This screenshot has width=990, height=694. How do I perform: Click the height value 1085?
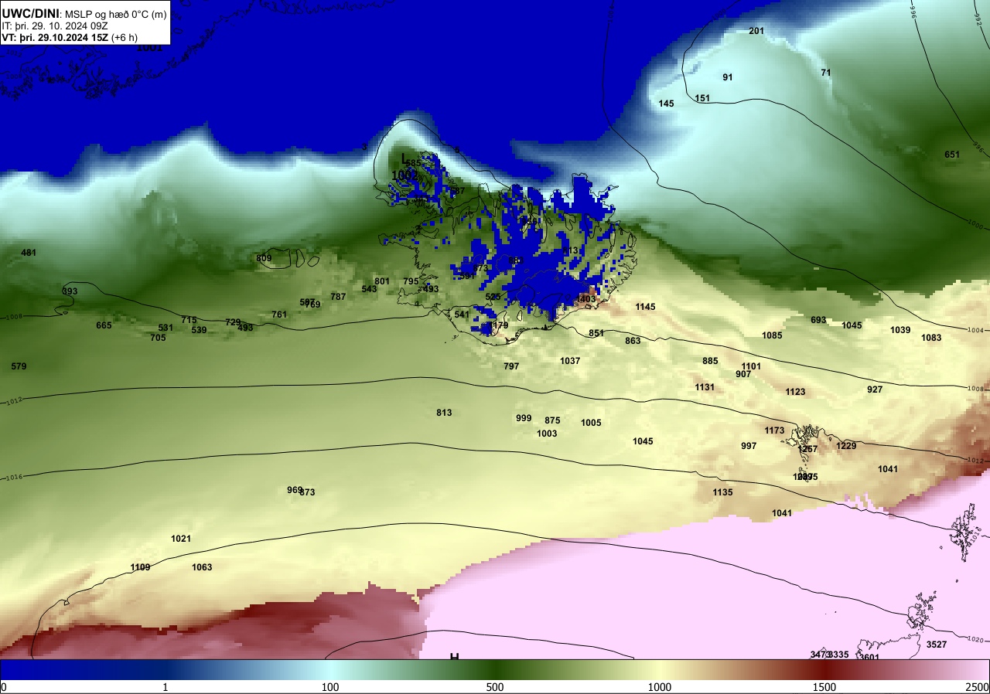click(x=772, y=335)
